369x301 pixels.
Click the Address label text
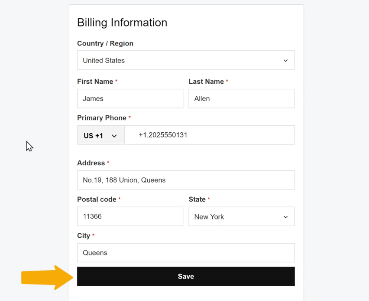point(91,163)
